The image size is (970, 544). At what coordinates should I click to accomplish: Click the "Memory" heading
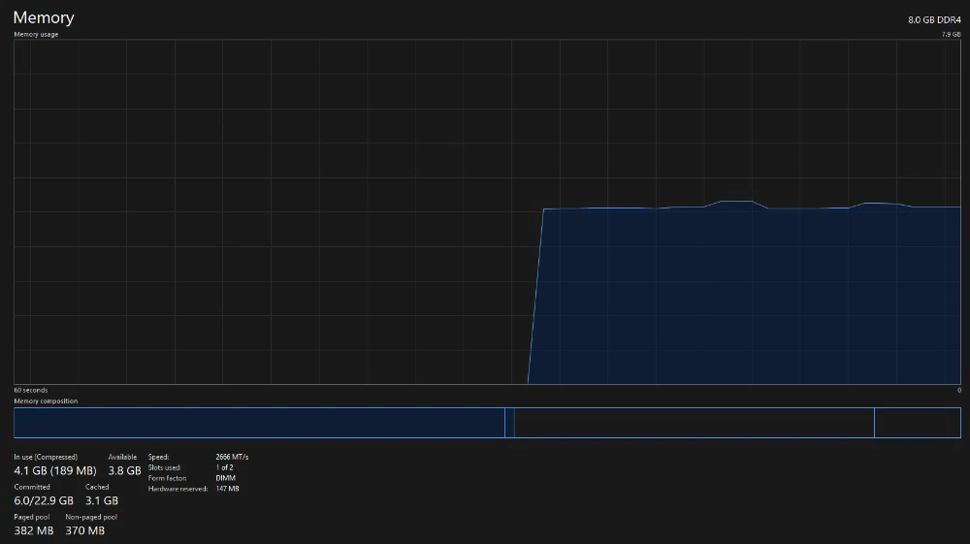(x=44, y=17)
